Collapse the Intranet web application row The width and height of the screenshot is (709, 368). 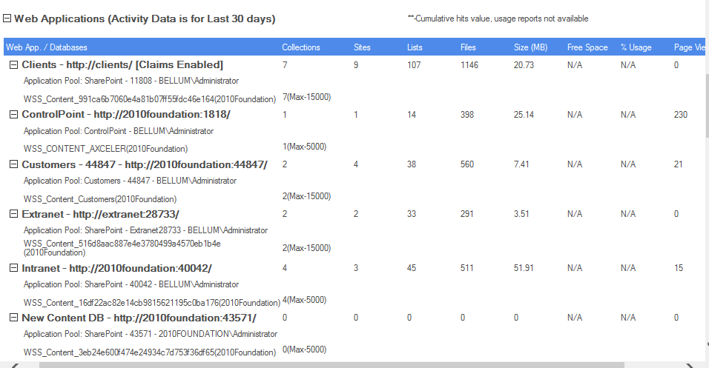click(x=13, y=268)
